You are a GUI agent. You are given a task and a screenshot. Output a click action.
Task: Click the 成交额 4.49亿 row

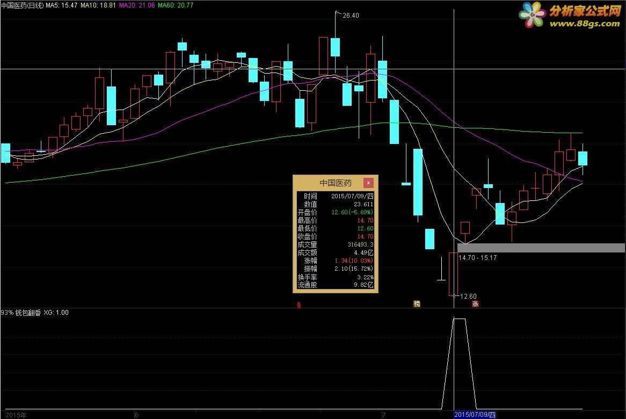tap(336, 252)
